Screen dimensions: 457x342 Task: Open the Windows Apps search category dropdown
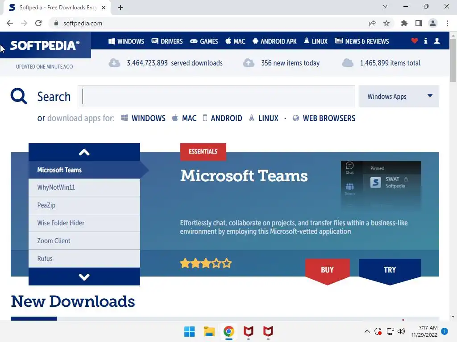click(x=399, y=96)
